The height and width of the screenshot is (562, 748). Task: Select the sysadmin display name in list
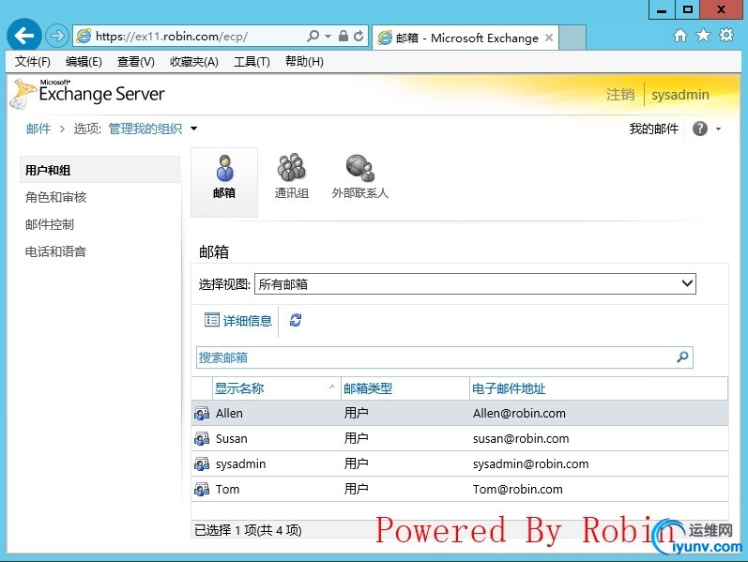[x=240, y=463]
